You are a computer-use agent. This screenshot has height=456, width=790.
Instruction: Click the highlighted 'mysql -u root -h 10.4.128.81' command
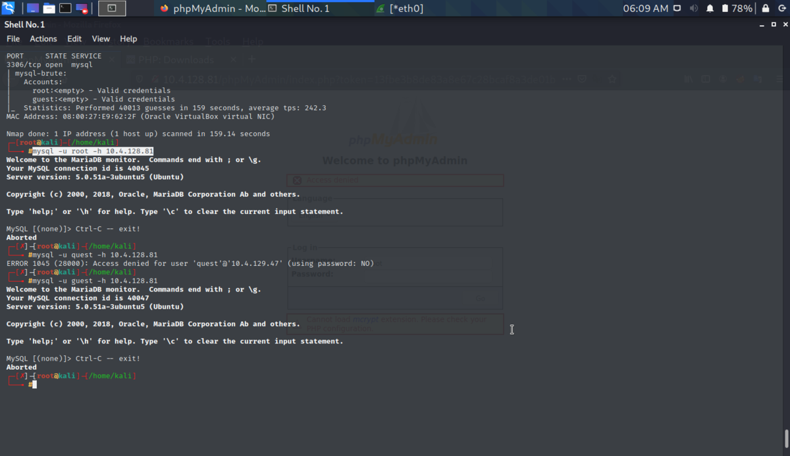(93, 151)
